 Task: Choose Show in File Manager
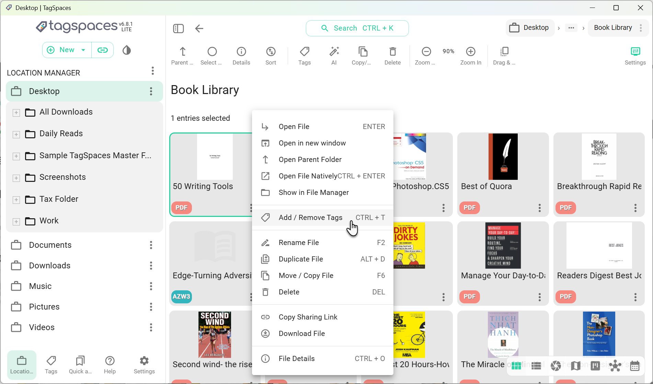click(323, 193)
